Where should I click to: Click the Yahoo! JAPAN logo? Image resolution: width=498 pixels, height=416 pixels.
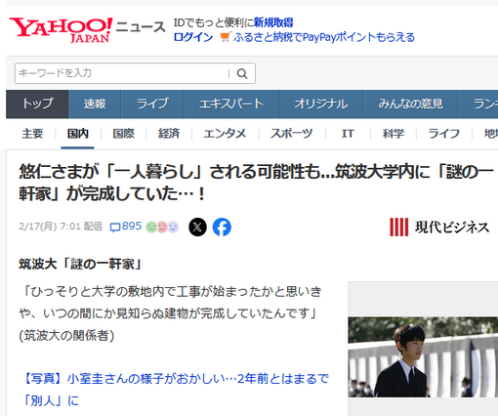tap(61, 30)
